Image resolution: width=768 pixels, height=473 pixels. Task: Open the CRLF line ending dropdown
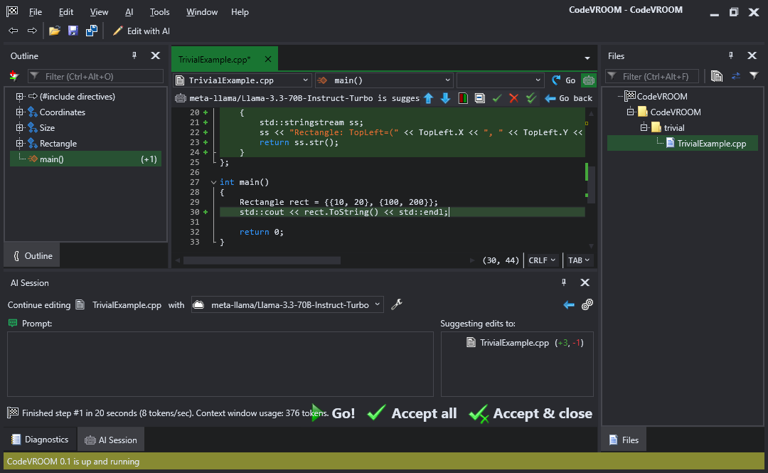pyautogui.click(x=542, y=260)
